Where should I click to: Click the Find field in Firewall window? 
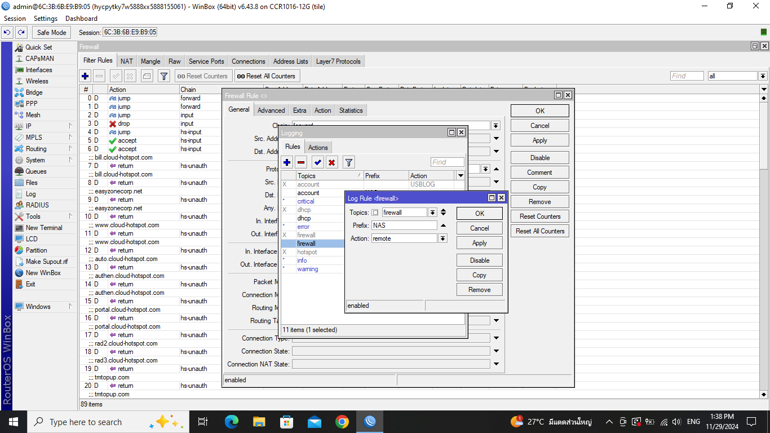coord(687,76)
